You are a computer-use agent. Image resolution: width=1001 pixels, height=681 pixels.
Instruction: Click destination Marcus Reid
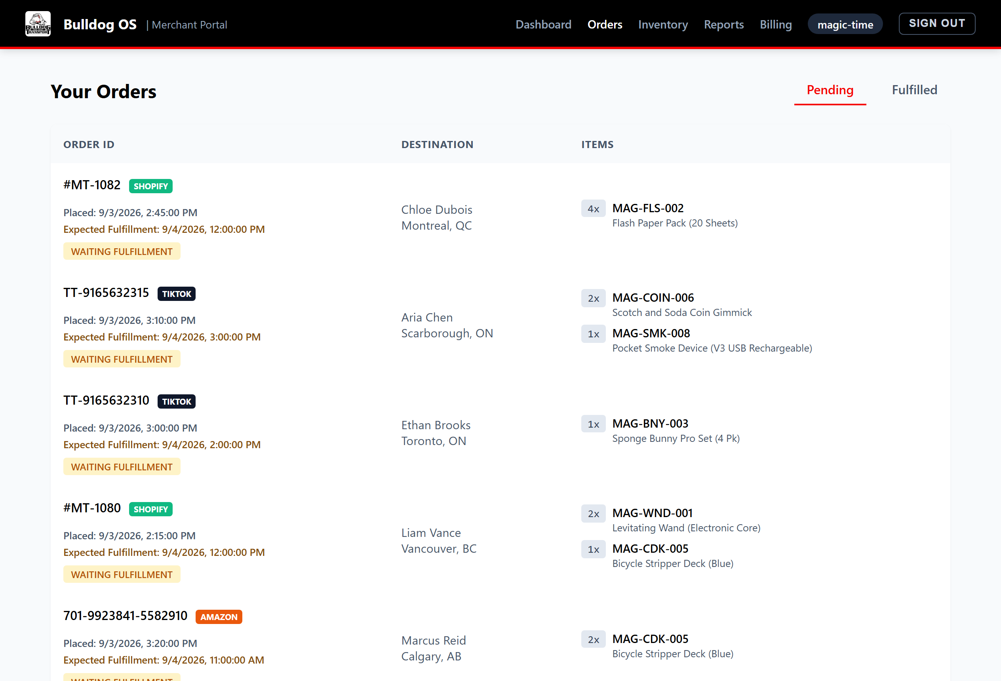pos(434,641)
